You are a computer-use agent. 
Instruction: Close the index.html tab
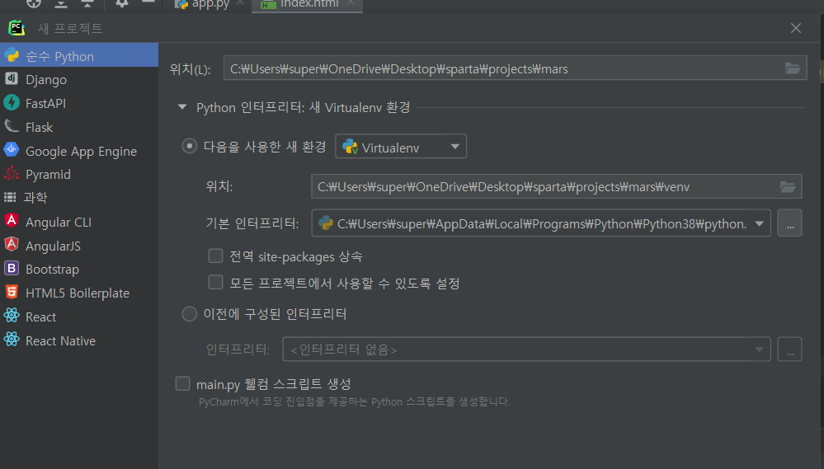click(x=351, y=3)
